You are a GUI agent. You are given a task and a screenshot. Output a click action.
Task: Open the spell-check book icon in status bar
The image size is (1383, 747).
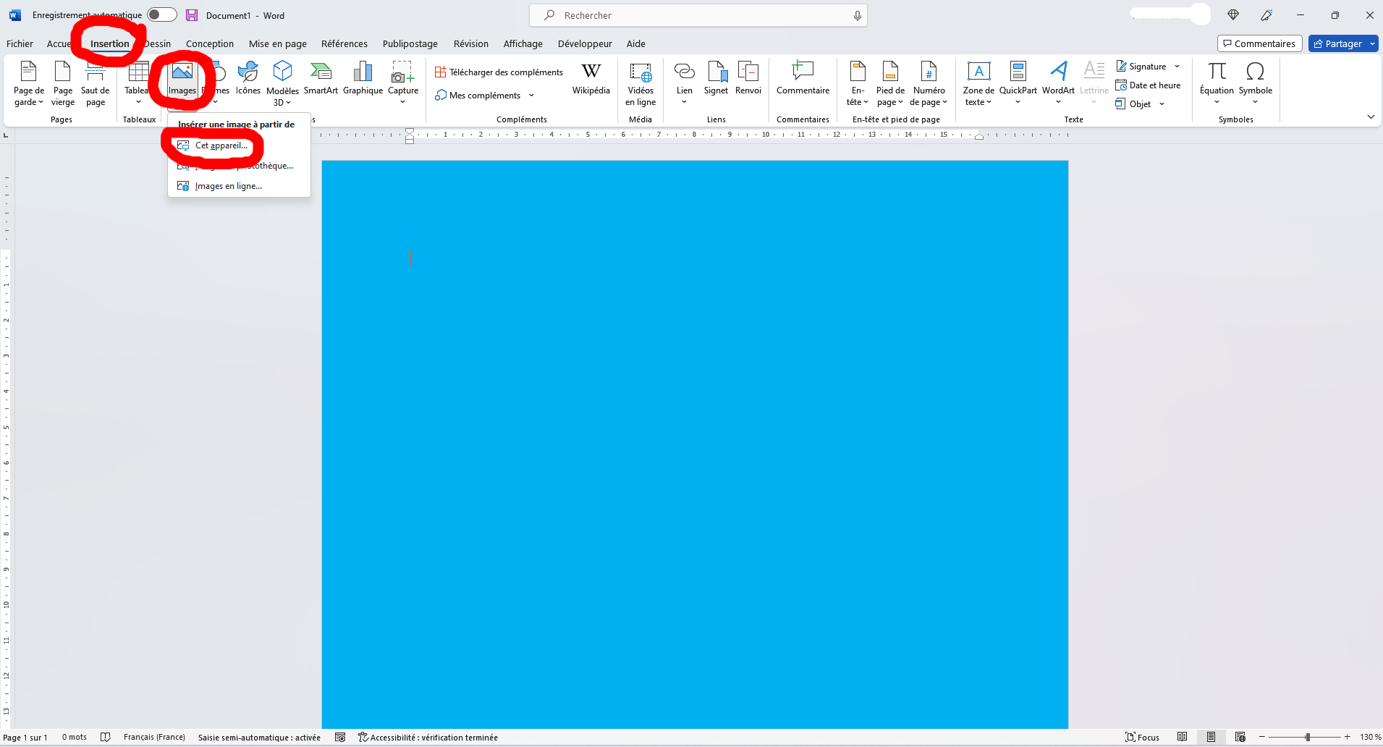pos(106,738)
